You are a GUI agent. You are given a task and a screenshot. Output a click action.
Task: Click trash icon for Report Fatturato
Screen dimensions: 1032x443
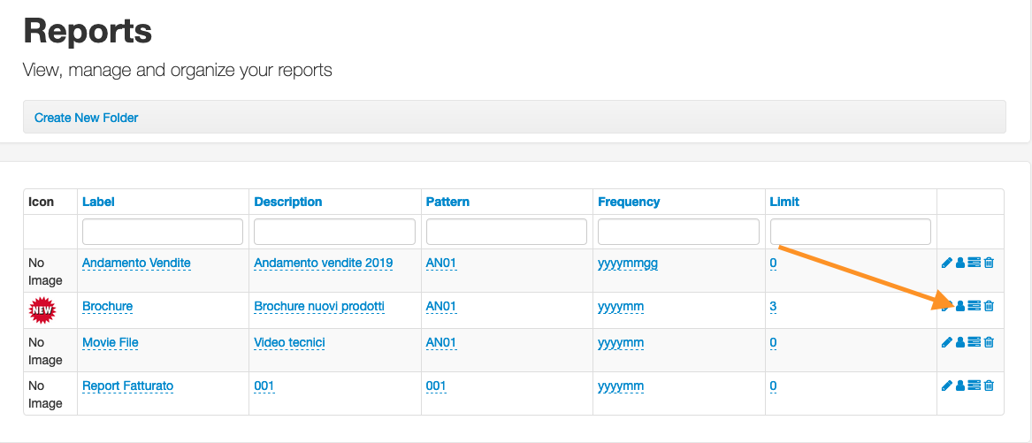tap(989, 385)
